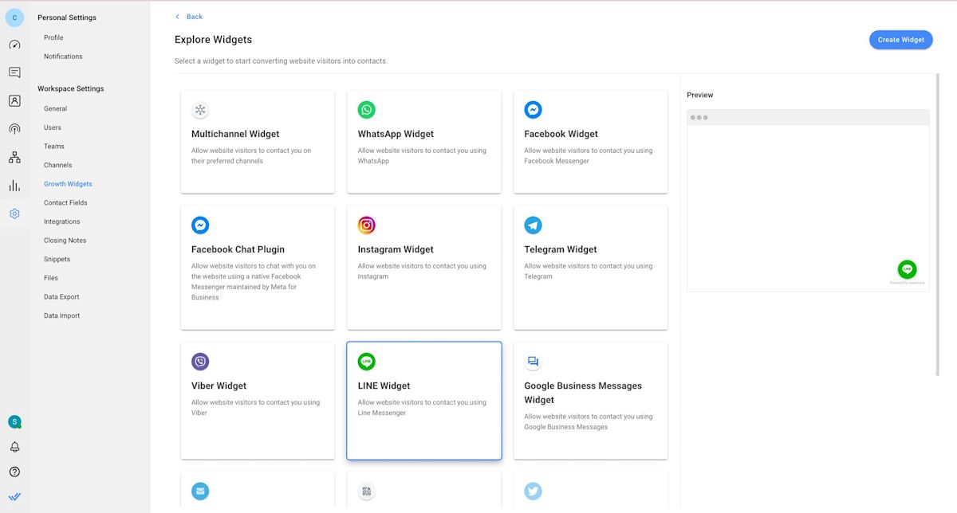The width and height of the screenshot is (957, 513).
Task: Click the Multichannel Widget snowflake icon
Action: click(200, 110)
